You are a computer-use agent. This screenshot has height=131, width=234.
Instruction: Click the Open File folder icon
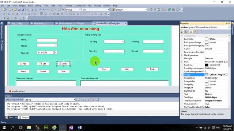point(15,10)
